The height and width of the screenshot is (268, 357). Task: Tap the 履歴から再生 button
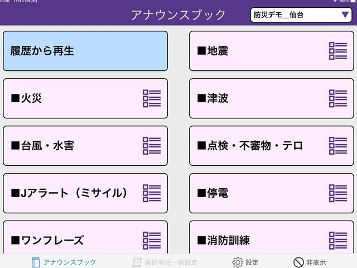click(x=85, y=51)
